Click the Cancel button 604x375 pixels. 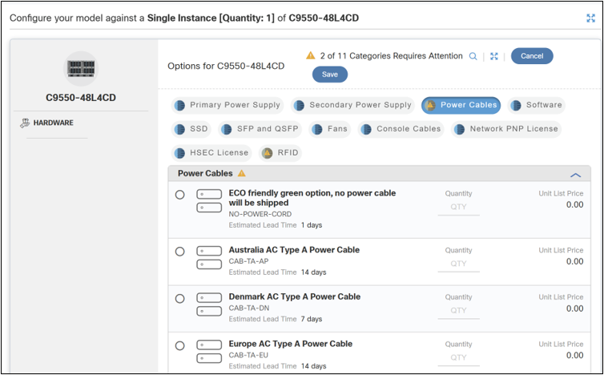(x=532, y=56)
